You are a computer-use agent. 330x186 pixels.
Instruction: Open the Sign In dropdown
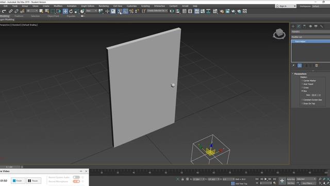click(x=286, y=6)
